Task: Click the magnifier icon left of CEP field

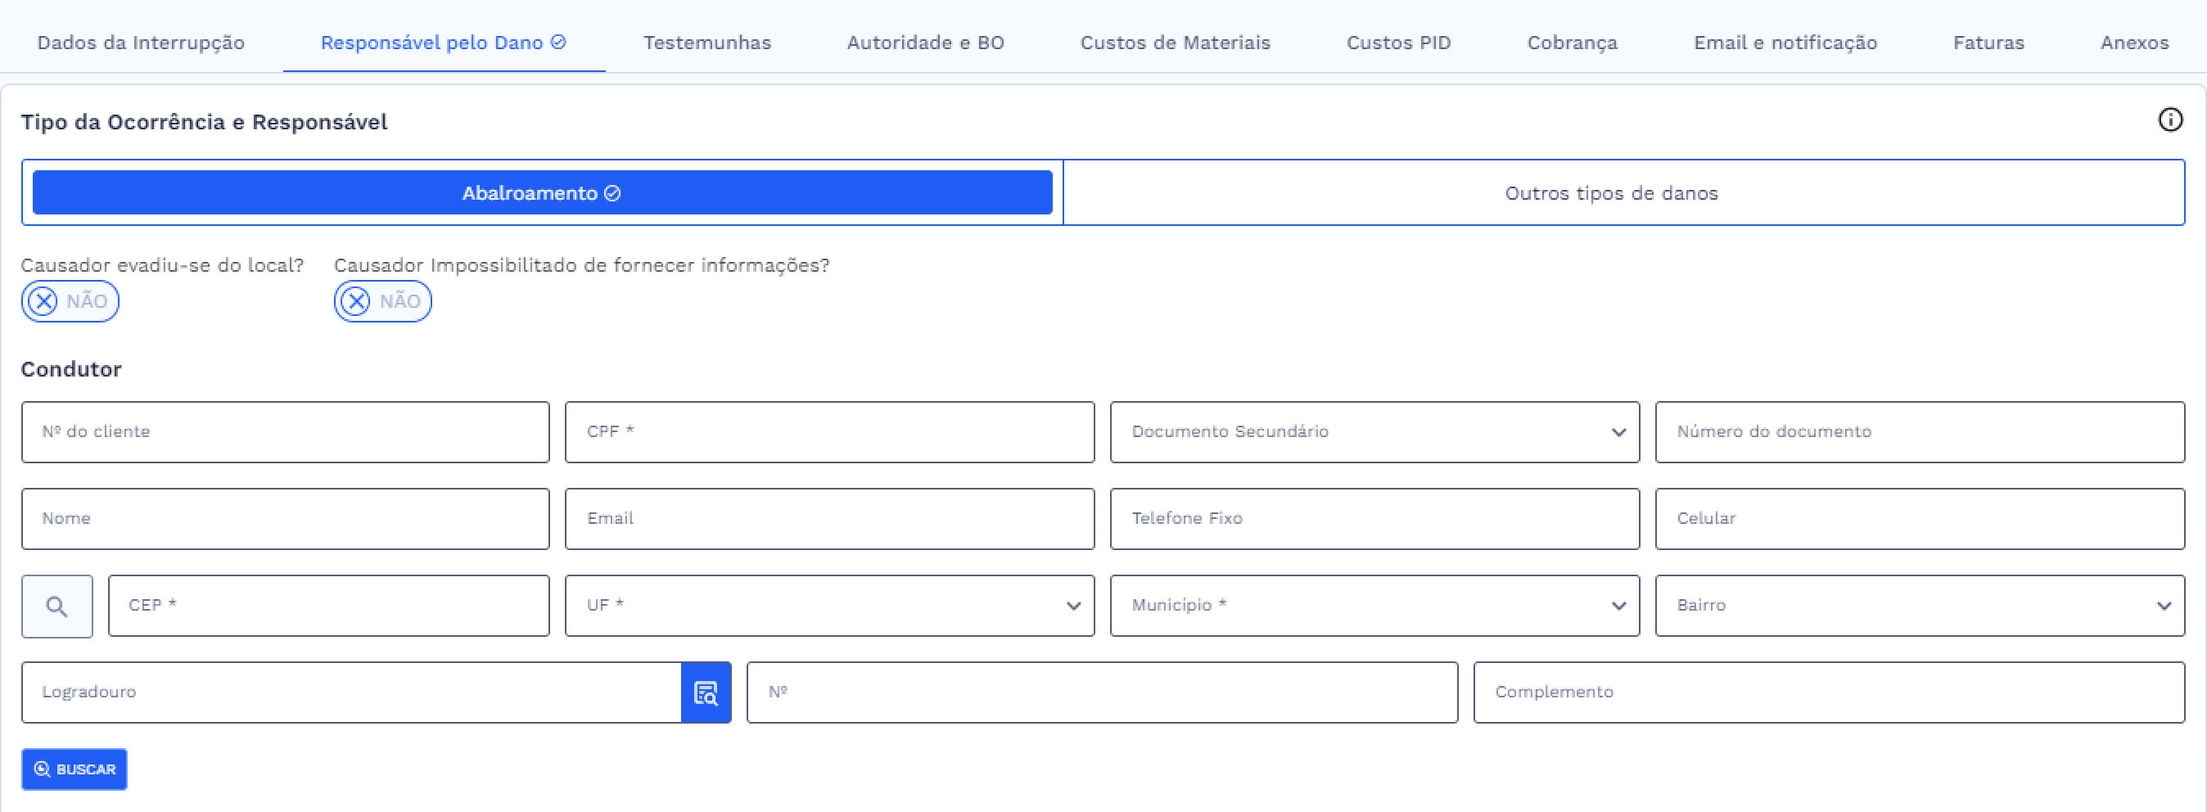Action: (x=56, y=606)
